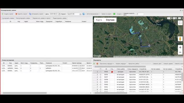Image resolution: width=184 pixels, height=103 pixels.
Task: Click the blue refresh icon after Project field
Action: pos(84,14)
